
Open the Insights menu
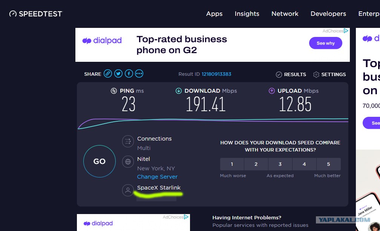[247, 14]
